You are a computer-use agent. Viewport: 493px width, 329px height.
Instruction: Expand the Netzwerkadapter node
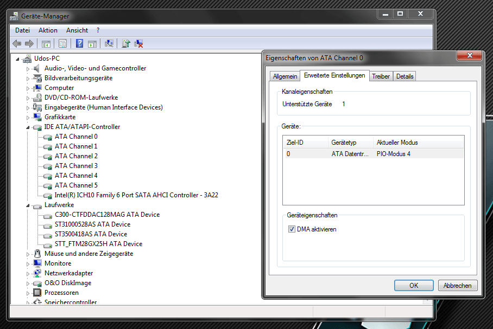tap(28, 273)
